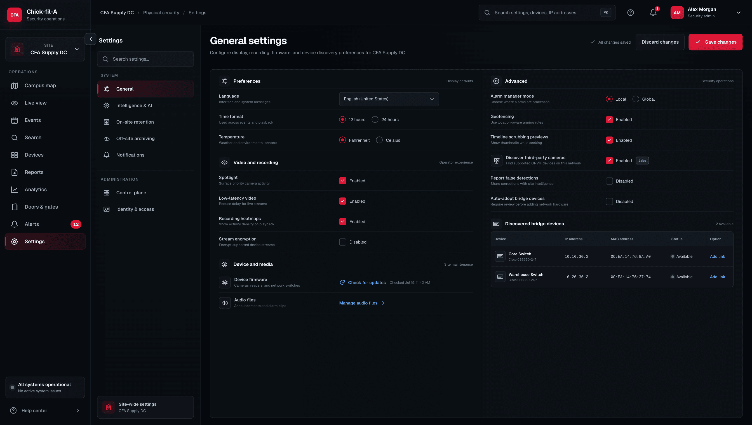
Task: Click the global search settings, devices field
Action: [x=547, y=13]
